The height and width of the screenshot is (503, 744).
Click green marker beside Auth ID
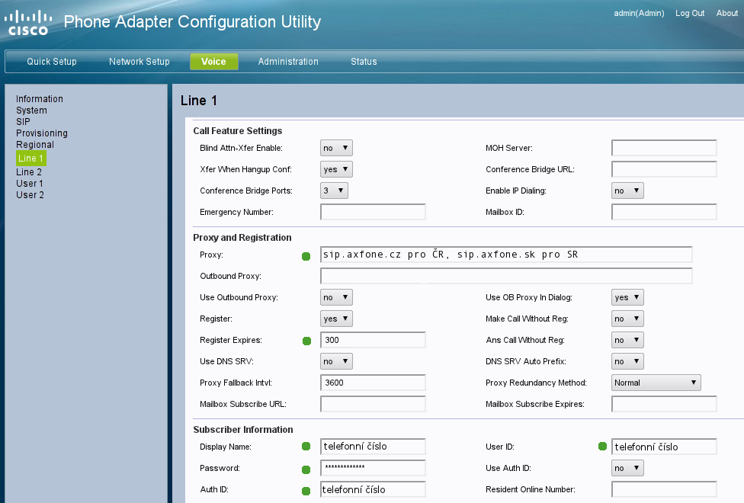306,490
